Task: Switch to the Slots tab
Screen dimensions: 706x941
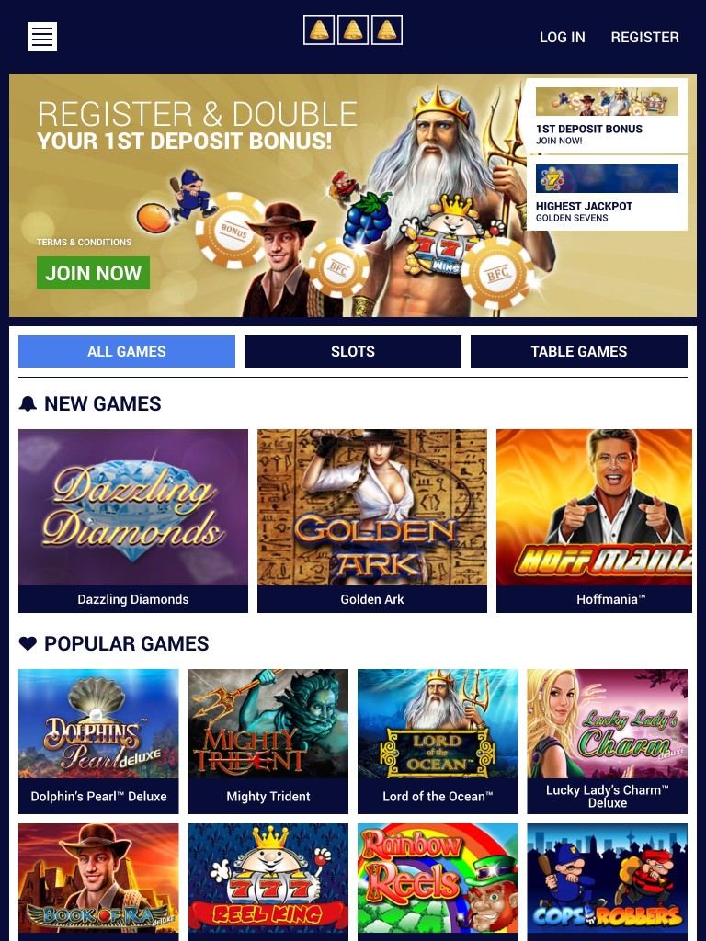Action: point(353,351)
